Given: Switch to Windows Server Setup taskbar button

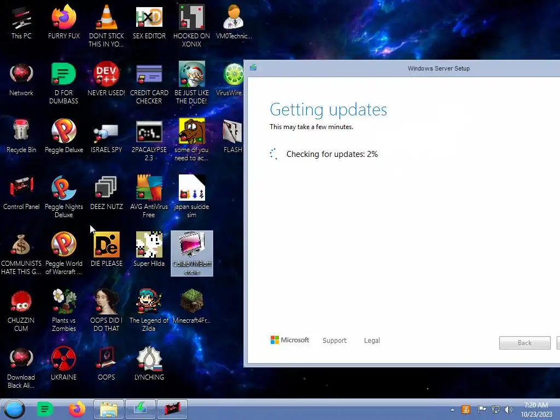Looking at the screenshot, I should (141, 409).
